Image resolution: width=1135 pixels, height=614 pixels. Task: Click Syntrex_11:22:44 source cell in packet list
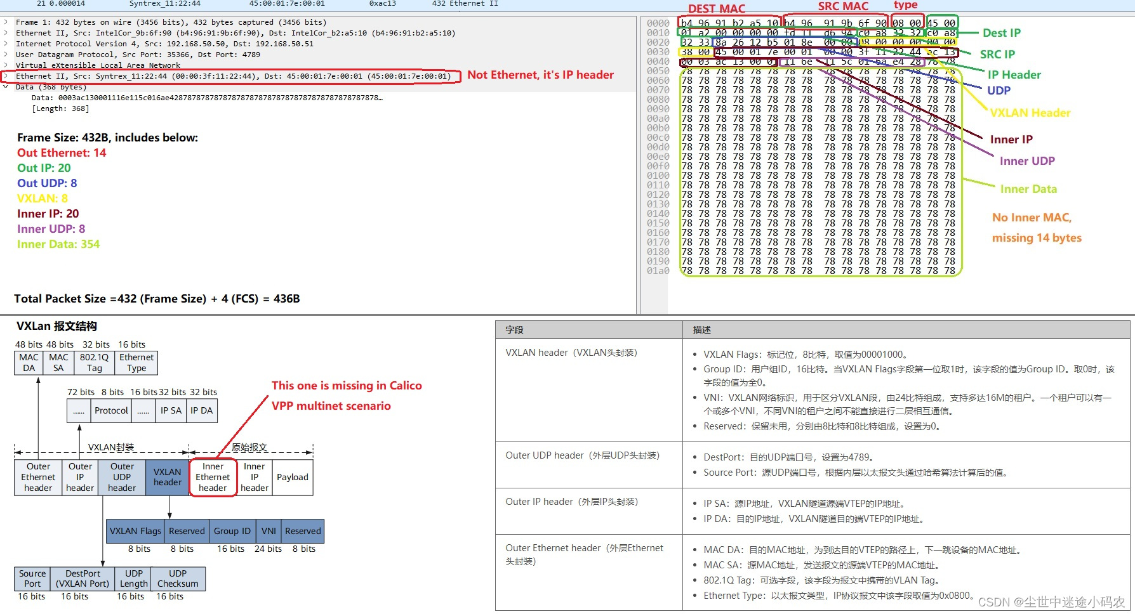165,3
